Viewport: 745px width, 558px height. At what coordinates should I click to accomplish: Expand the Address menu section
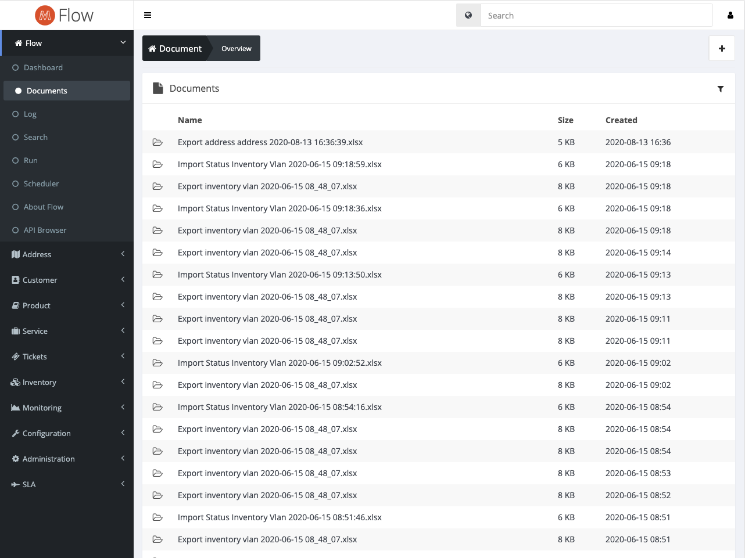pos(67,254)
